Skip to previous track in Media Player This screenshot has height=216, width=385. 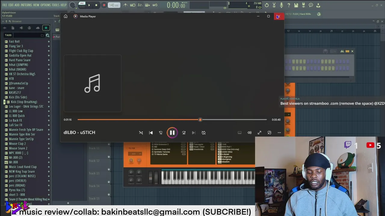point(151,133)
